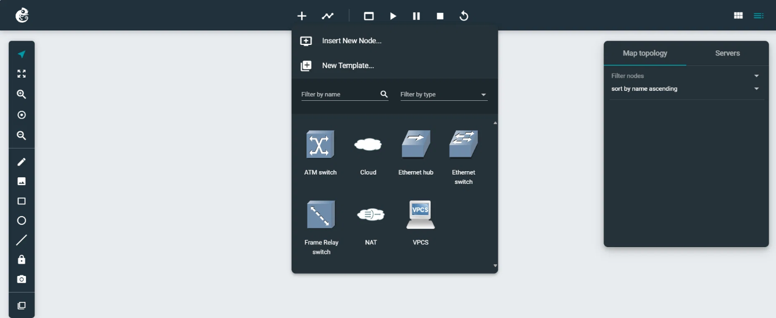Open console for all nodes icon
This screenshot has width=776, height=318.
(x=369, y=16)
